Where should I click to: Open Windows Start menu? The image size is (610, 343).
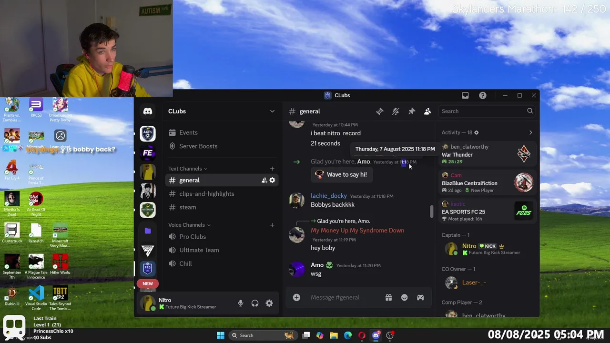click(221, 335)
